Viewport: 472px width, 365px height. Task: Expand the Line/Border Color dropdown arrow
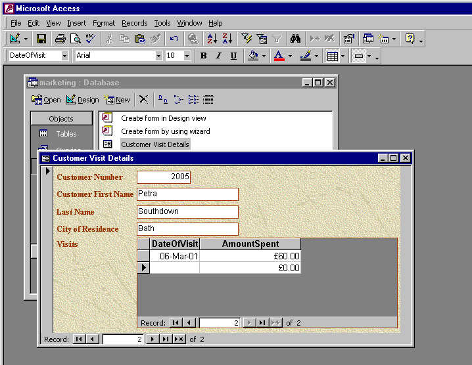(316, 56)
